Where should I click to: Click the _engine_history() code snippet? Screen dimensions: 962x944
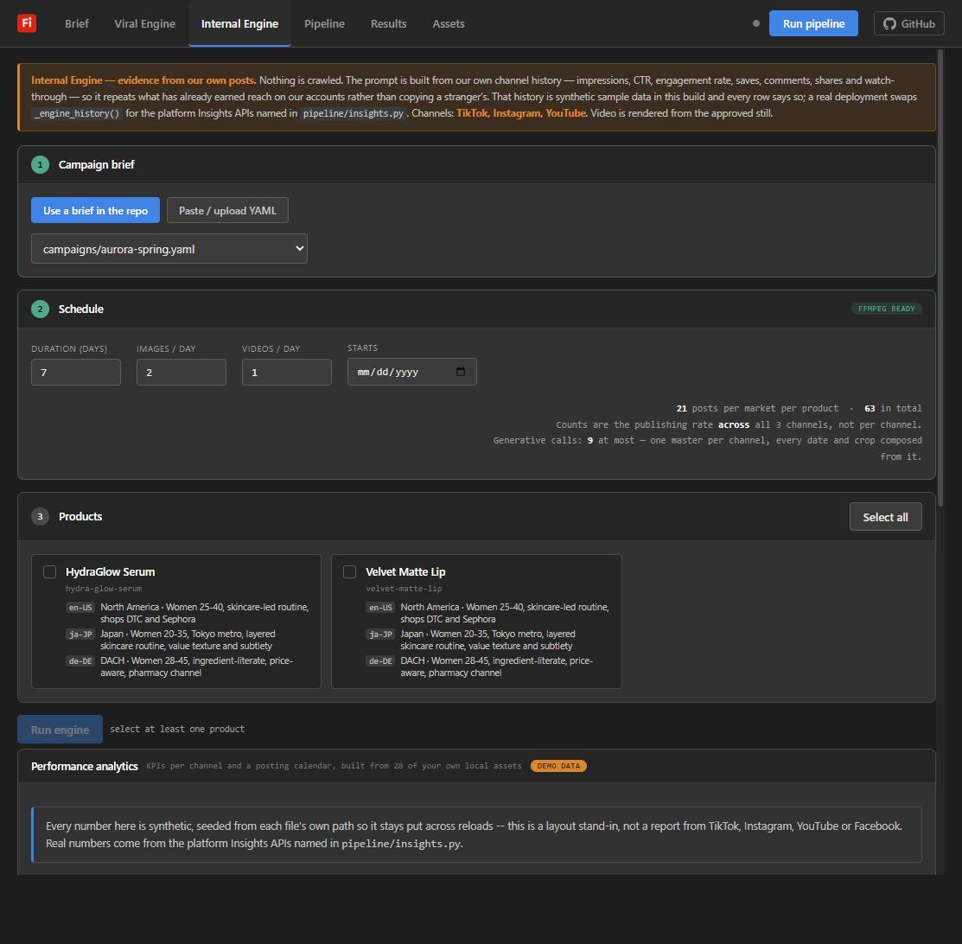tap(77, 113)
